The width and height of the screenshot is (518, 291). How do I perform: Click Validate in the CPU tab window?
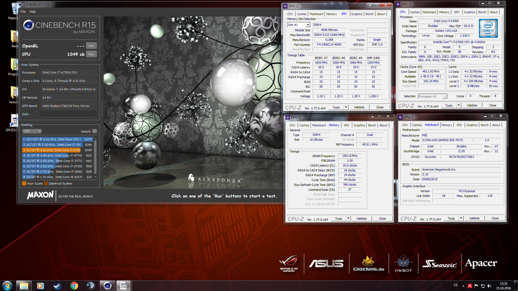[x=472, y=105]
